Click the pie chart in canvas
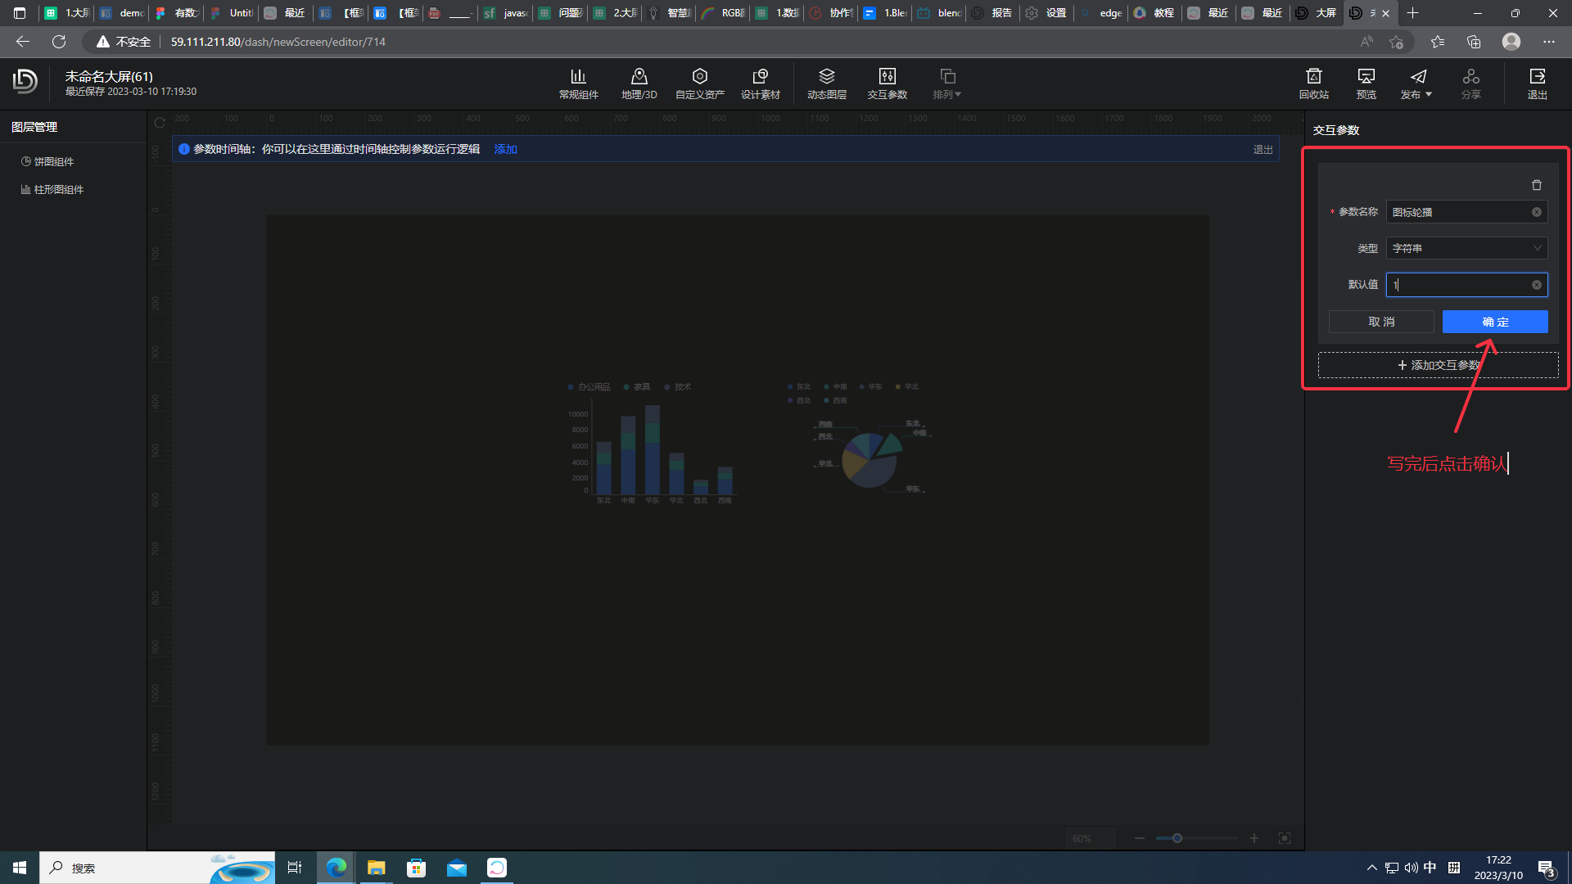The image size is (1572, 884). click(859, 438)
